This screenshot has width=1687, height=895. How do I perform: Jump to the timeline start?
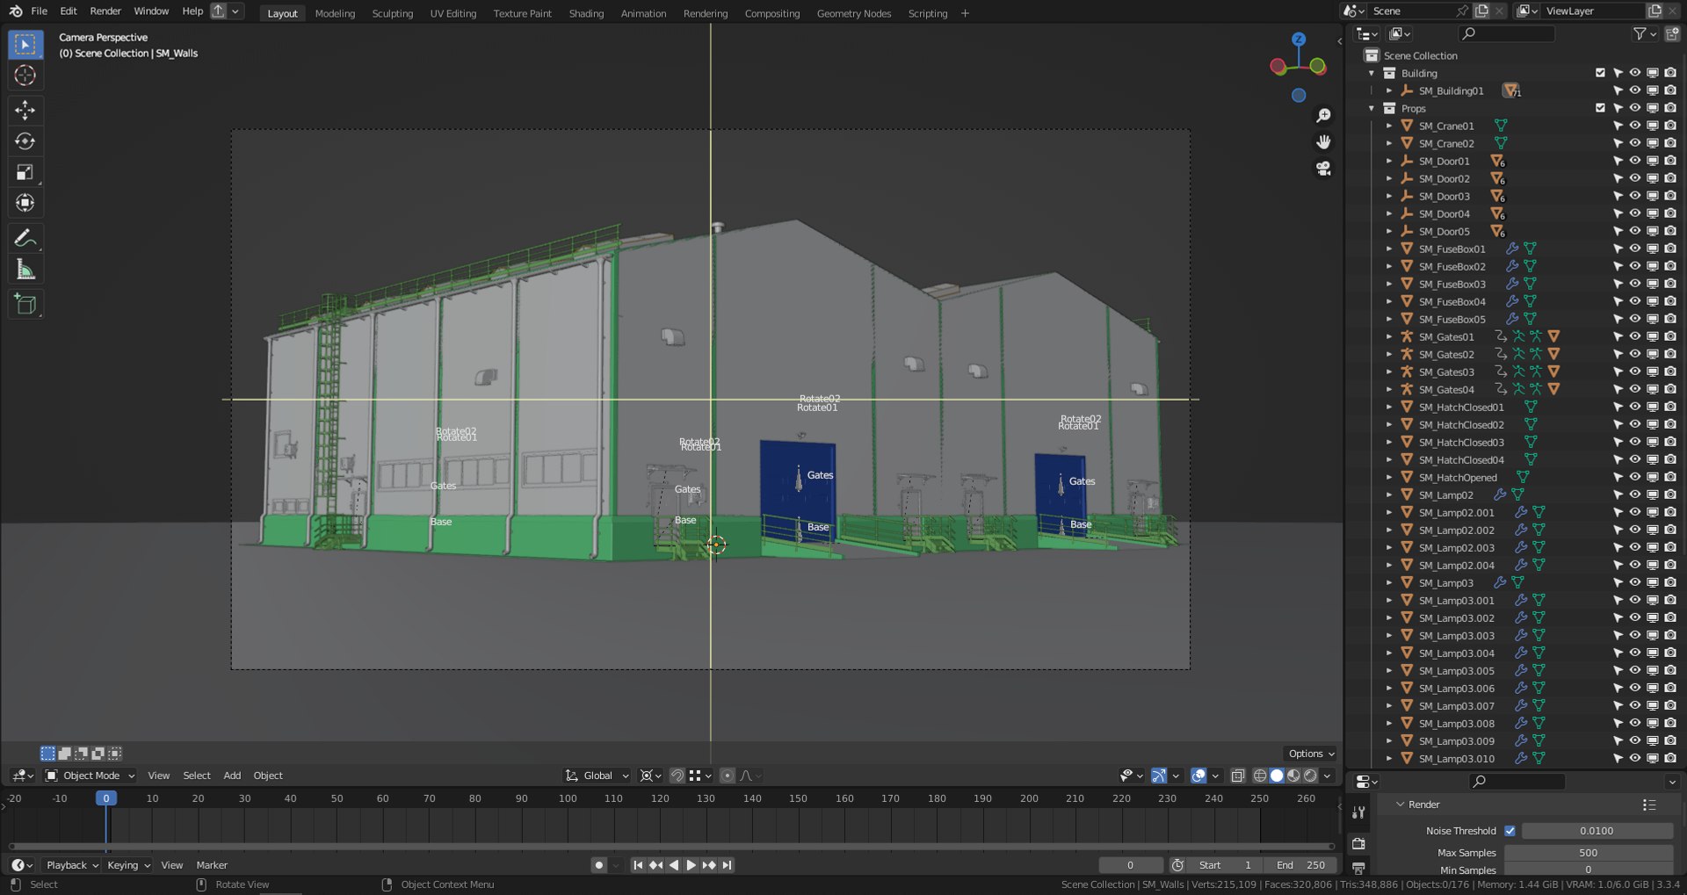click(x=638, y=865)
